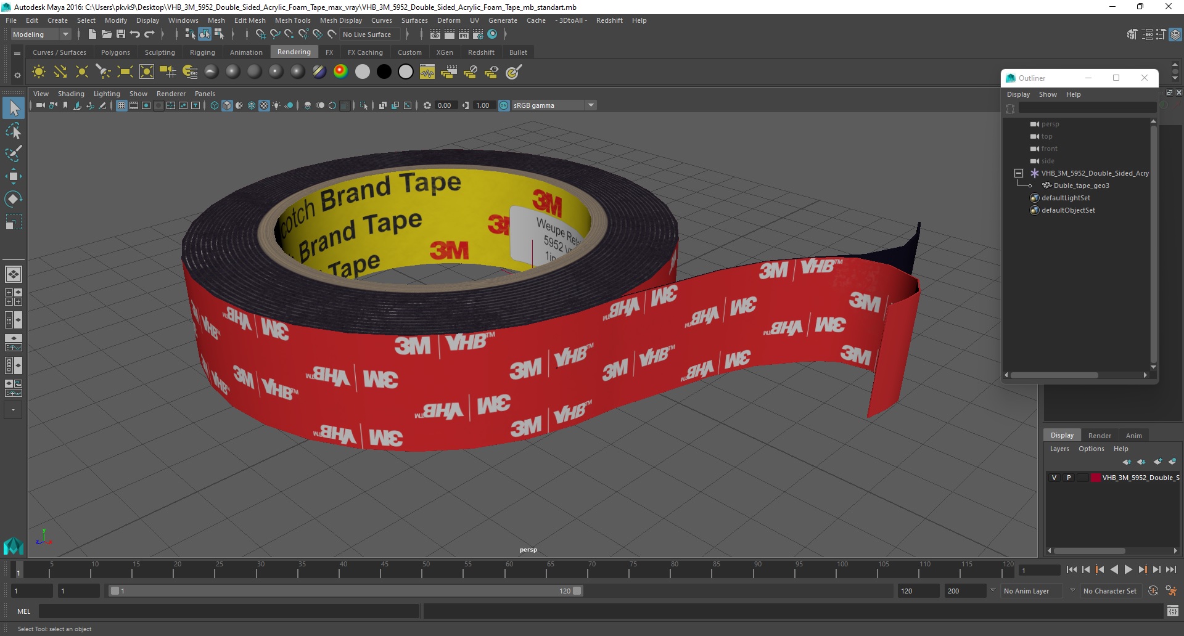The width and height of the screenshot is (1184, 636).
Task: Activate the Rotate tool
Action: coord(14,199)
